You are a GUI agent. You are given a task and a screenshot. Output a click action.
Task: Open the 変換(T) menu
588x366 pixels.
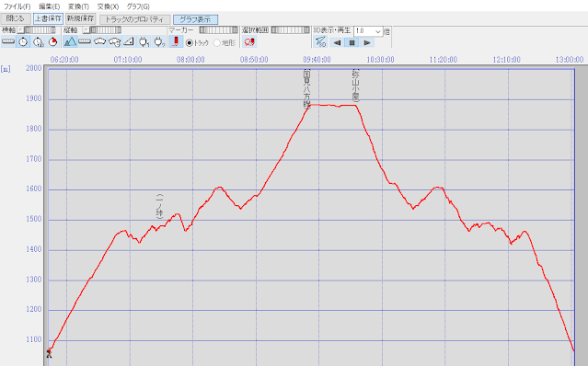click(x=78, y=6)
